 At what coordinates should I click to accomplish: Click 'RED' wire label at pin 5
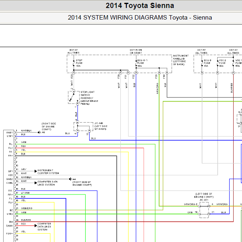tap(23, 146)
